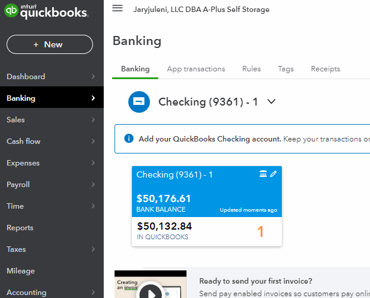Click the IN QUICKBOOKS label
370x298 pixels.
tap(163, 237)
